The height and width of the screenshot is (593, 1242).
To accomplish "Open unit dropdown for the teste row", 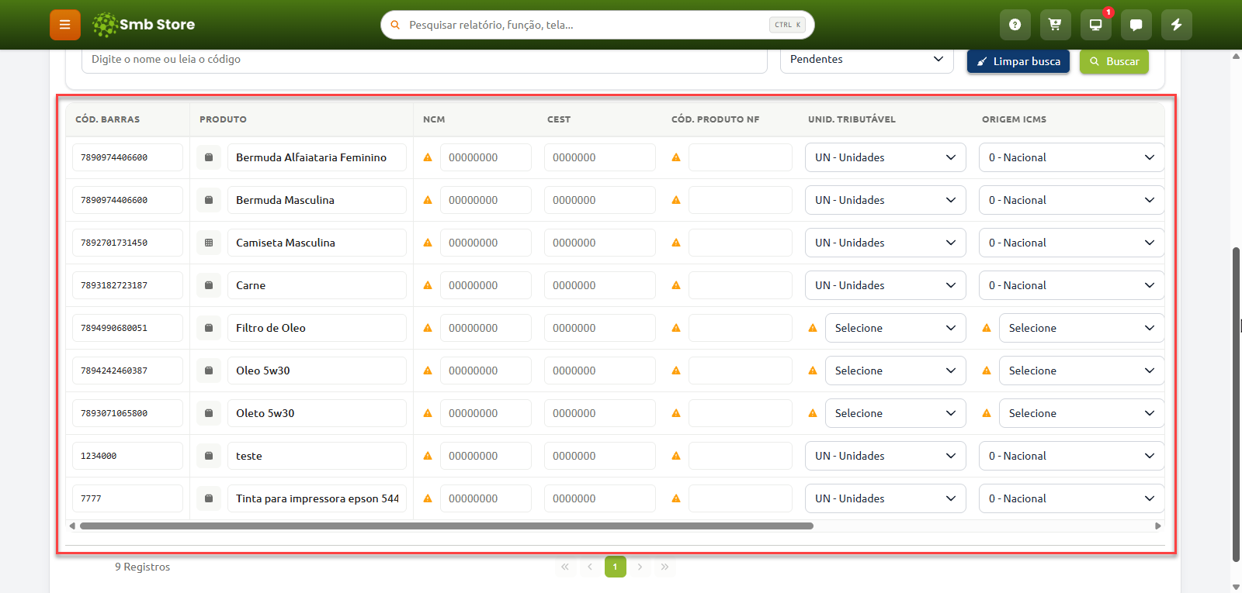I will (x=885, y=456).
